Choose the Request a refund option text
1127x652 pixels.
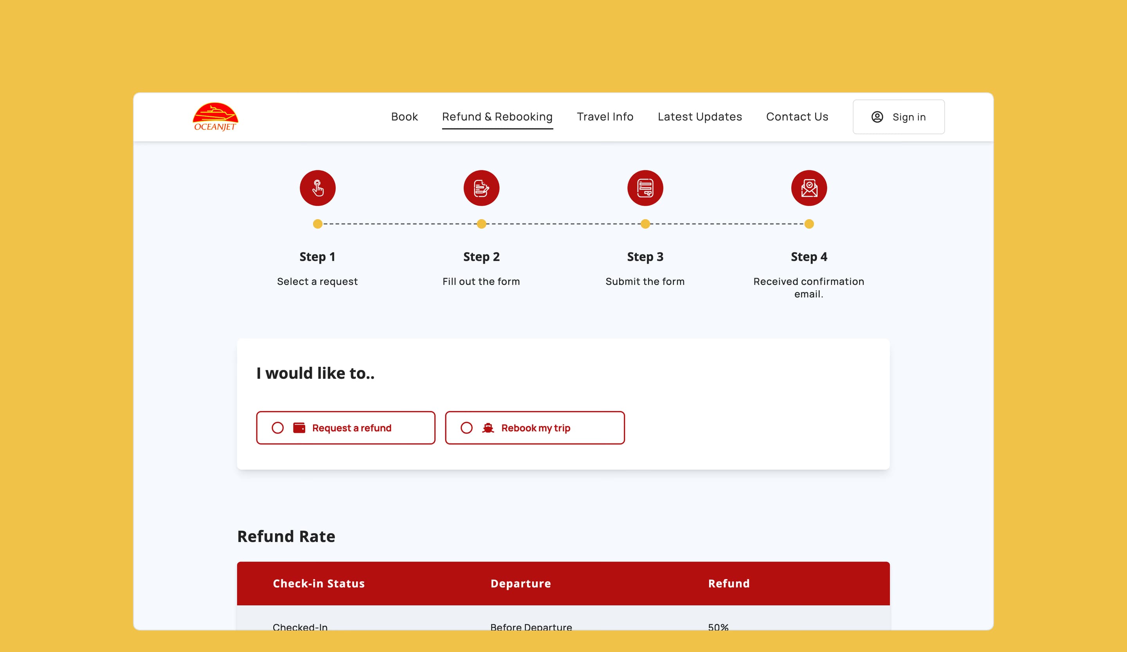pos(351,427)
